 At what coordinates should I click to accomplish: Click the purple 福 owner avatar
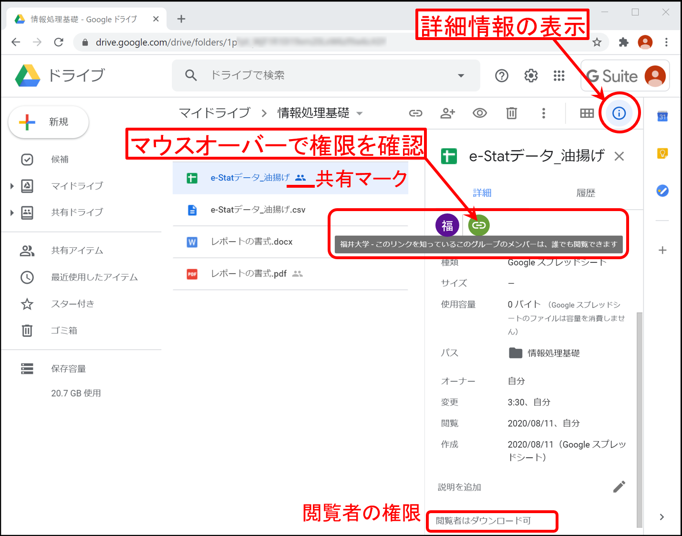[x=447, y=225]
